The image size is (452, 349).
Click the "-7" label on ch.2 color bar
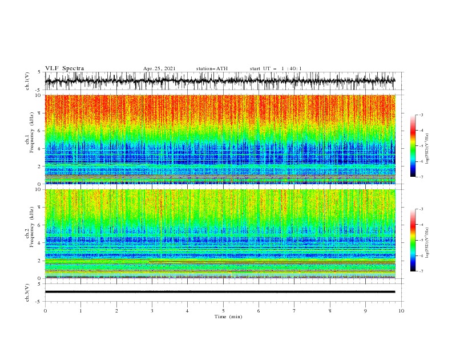(x=421, y=271)
